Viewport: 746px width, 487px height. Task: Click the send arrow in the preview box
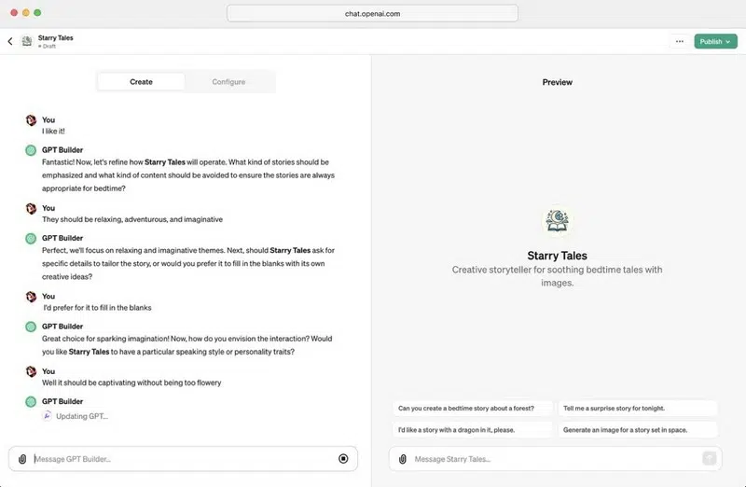point(709,458)
